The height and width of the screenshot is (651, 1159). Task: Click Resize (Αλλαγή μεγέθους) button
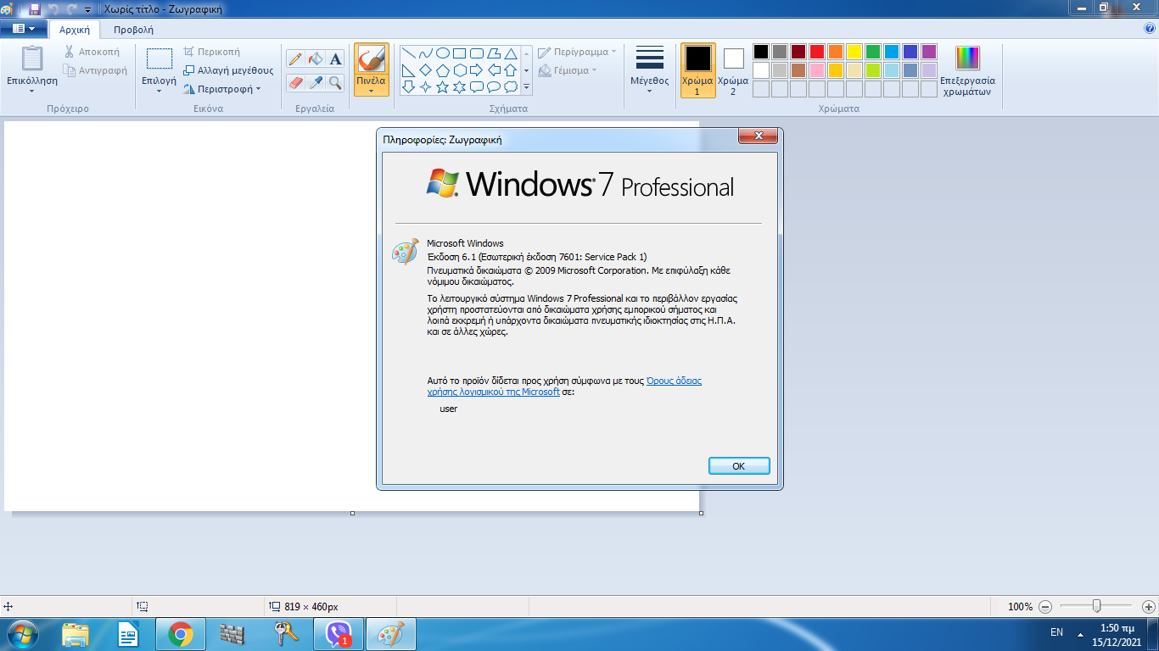pos(228,70)
